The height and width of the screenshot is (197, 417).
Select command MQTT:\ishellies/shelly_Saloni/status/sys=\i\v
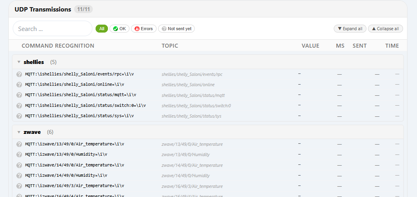(x=80, y=116)
